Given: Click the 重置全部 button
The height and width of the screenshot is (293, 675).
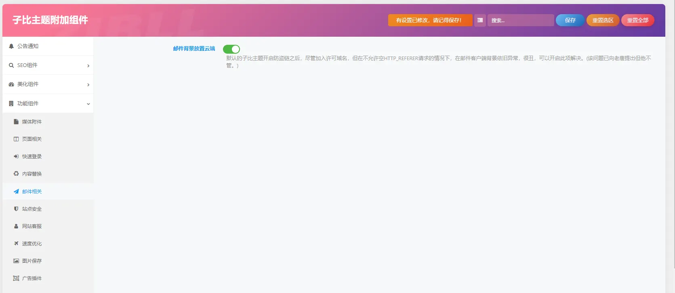Looking at the screenshot, I should [x=638, y=20].
